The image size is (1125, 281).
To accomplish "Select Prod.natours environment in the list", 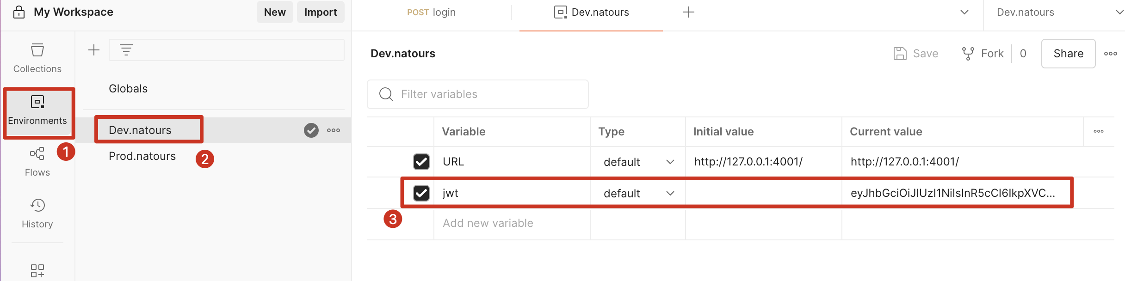I will pyautogui.click(x=142, y=156).
